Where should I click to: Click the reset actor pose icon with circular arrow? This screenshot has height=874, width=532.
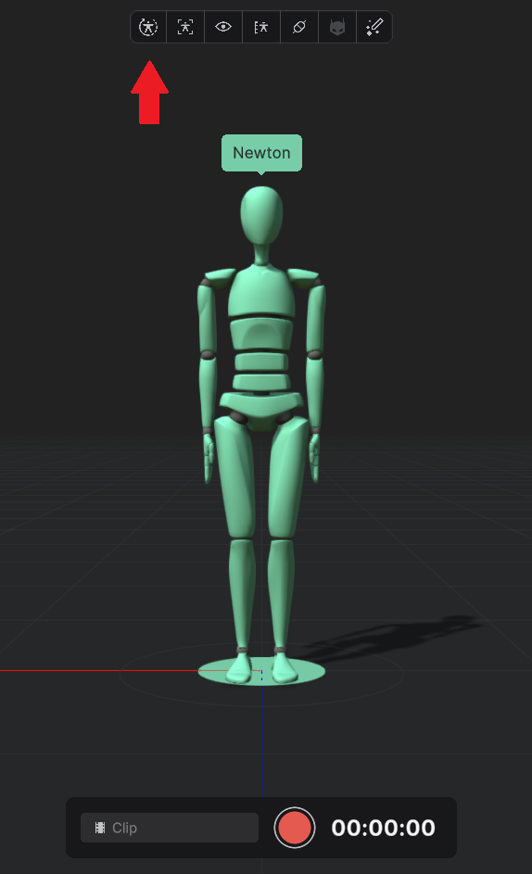(x=148, y=27)
